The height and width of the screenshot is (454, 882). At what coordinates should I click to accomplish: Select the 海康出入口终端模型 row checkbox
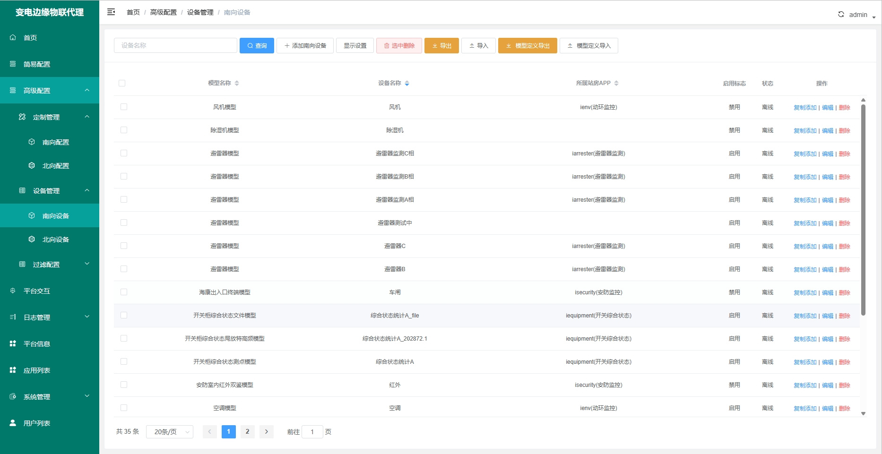124,292
